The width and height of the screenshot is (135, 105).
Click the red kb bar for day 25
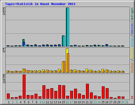[x=103, y=93]
